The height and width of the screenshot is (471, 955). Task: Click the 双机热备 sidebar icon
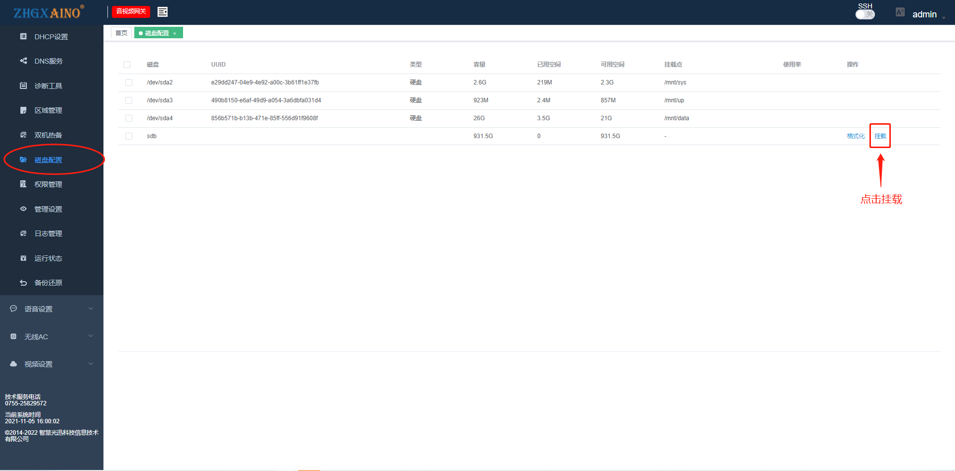[x=23, y=135]
